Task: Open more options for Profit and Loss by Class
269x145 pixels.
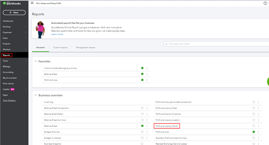Action: pyautogui.click(x=258, y=108)
